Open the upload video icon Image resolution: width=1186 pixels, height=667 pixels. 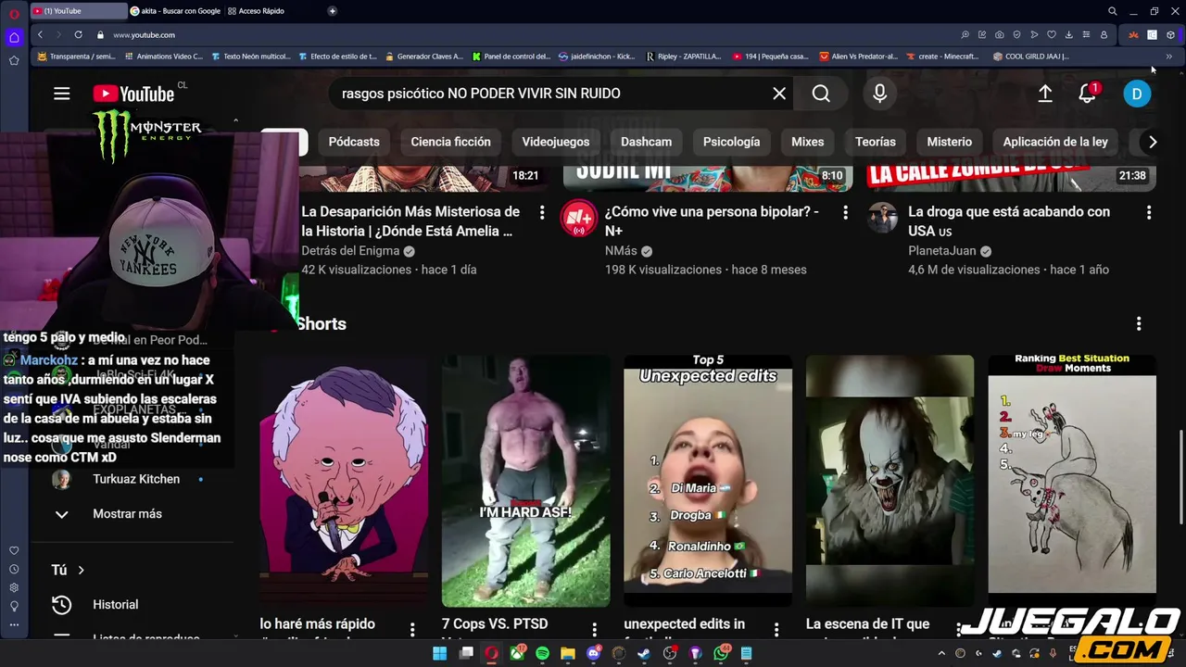pos(1045,94)
